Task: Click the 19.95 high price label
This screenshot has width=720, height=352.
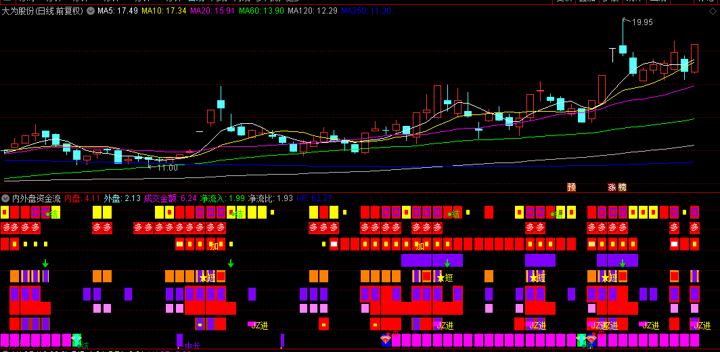Action: pyautogui.click(x=642, y=22)
